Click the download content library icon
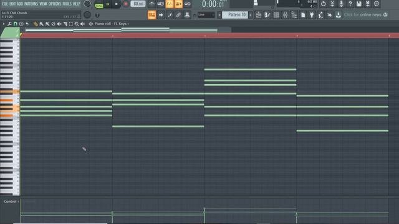The height and width of the screenshot is (224, 399). [338, 15]
